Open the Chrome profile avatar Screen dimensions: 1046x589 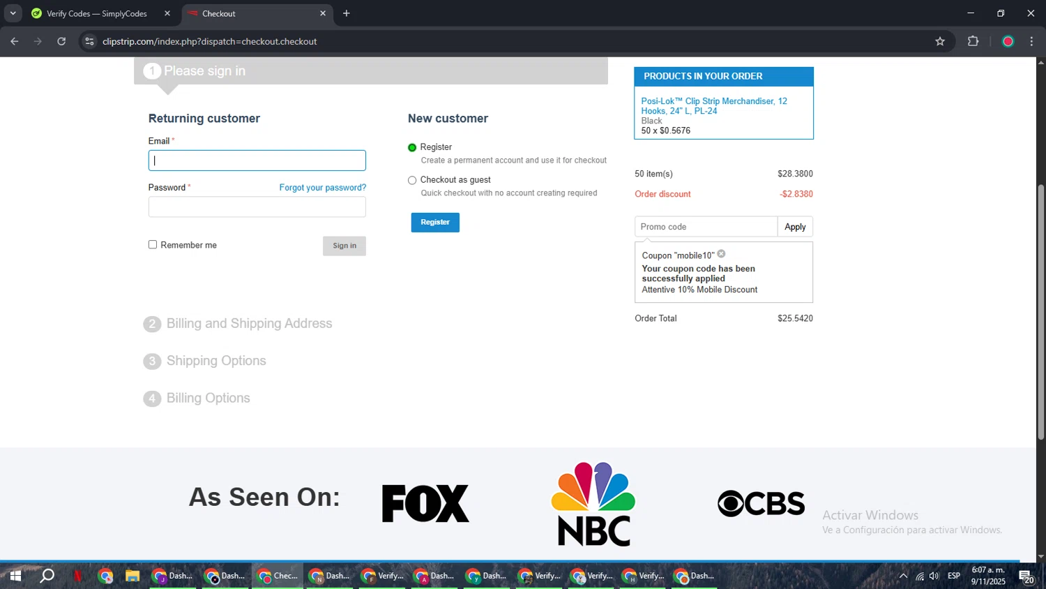[x=1008, y=41]
